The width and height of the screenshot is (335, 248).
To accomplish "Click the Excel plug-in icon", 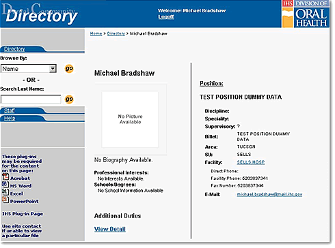I will pyautogui.click(x=5, y=192).
